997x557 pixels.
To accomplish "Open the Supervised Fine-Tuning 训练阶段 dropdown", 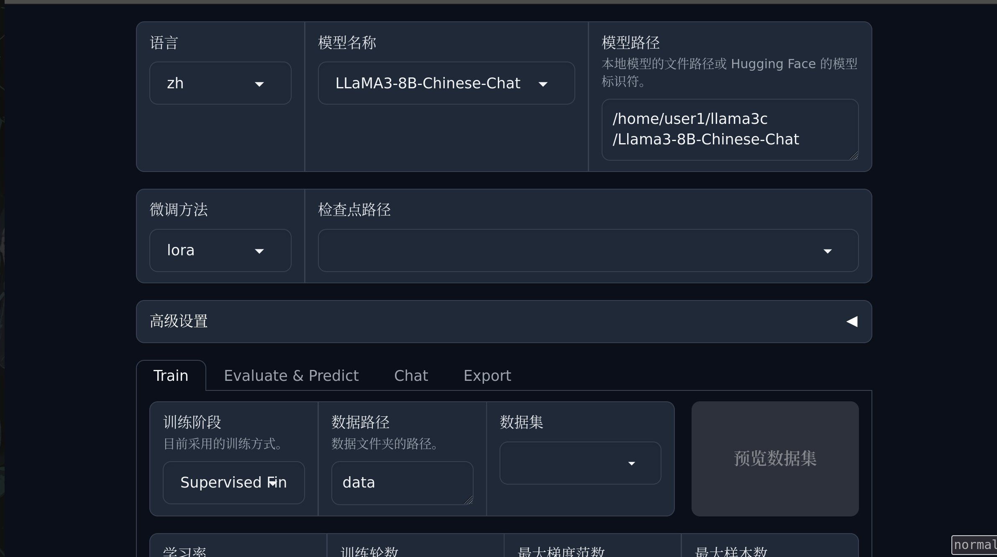I will pos(234,483).
